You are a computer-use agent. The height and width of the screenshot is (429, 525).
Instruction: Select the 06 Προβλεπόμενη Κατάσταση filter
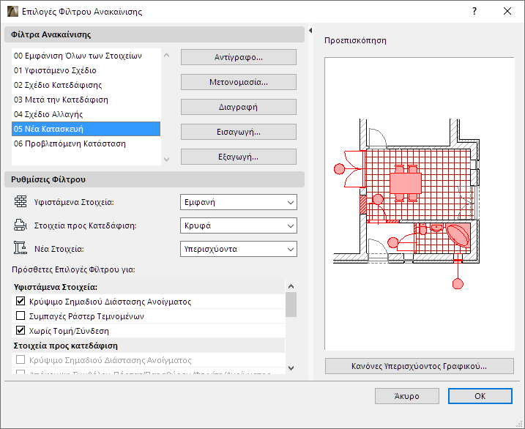70,143
